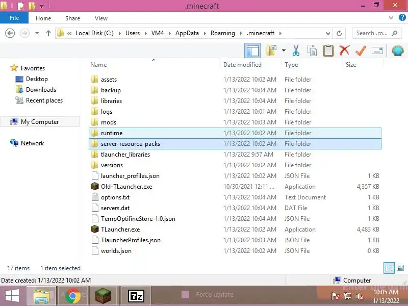Screen dimensions: 408x306
Task: Select My Computer in navigation pane
Action: (40, 122)
